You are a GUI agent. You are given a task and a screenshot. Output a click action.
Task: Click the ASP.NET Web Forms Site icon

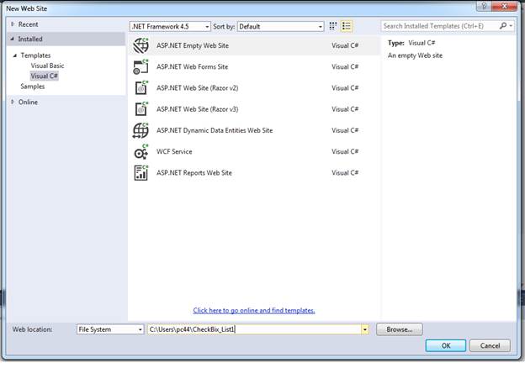coord(141,67)
